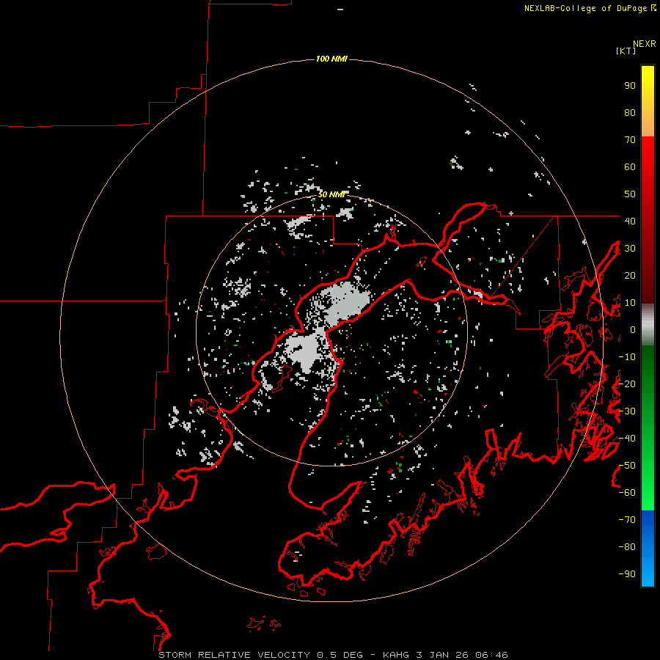Click the KAHG station identifier
The height and width of the screenshot is (660, 660).
(x=396, y=655)
